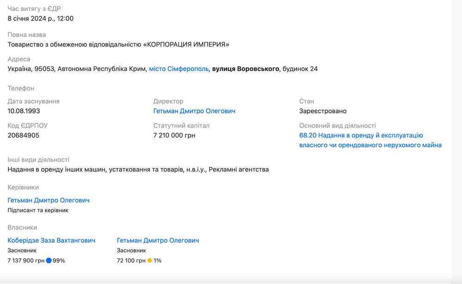Open owner Коберідзе Заза Вахтангович profile
Image resolution: width=462 pixels, height=284 pixels.
pyautogui.click(x=51, y=240)
